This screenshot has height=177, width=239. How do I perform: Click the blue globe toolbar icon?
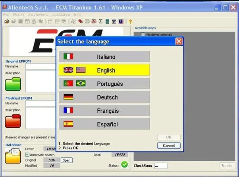[x=121, y=21]
